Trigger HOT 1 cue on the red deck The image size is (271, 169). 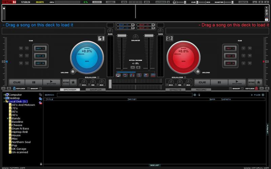tap(230, 48)
